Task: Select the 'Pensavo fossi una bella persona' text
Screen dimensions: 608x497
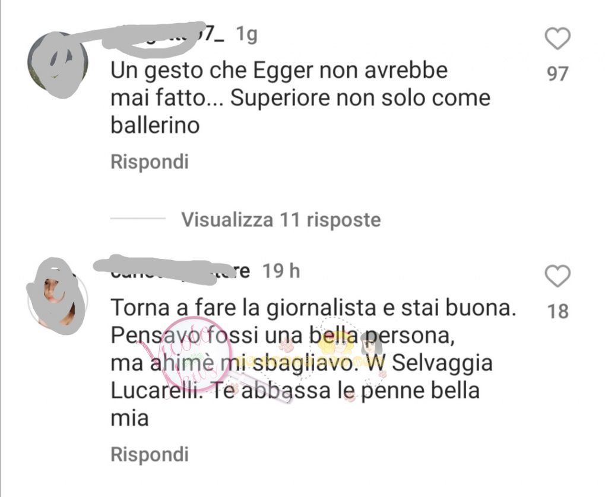Action: pos(282,335)
